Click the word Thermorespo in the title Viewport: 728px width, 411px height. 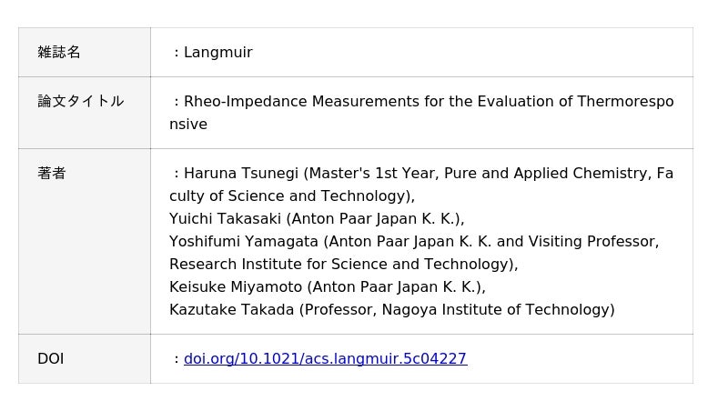(x=625, y=102)
